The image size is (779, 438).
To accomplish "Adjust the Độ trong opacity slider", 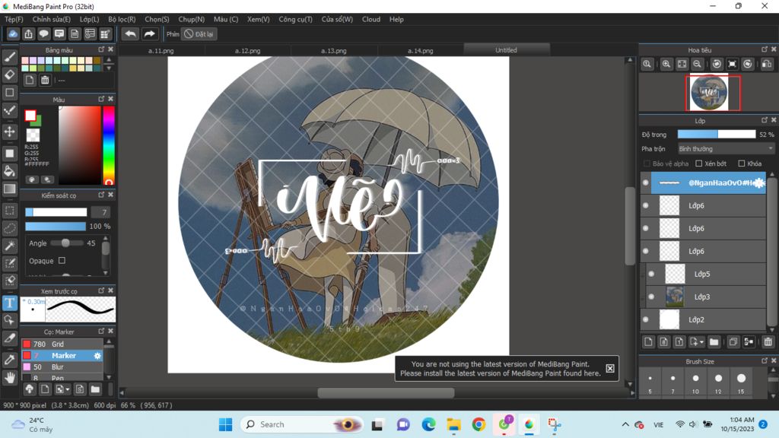I will [x=717, y=134].
